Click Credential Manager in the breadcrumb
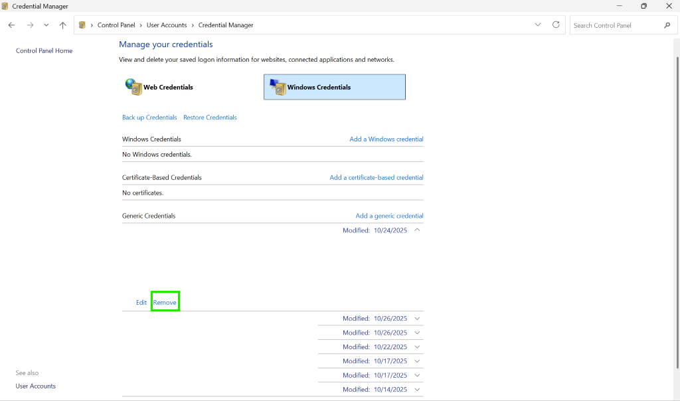 click(x=226, y=25)
